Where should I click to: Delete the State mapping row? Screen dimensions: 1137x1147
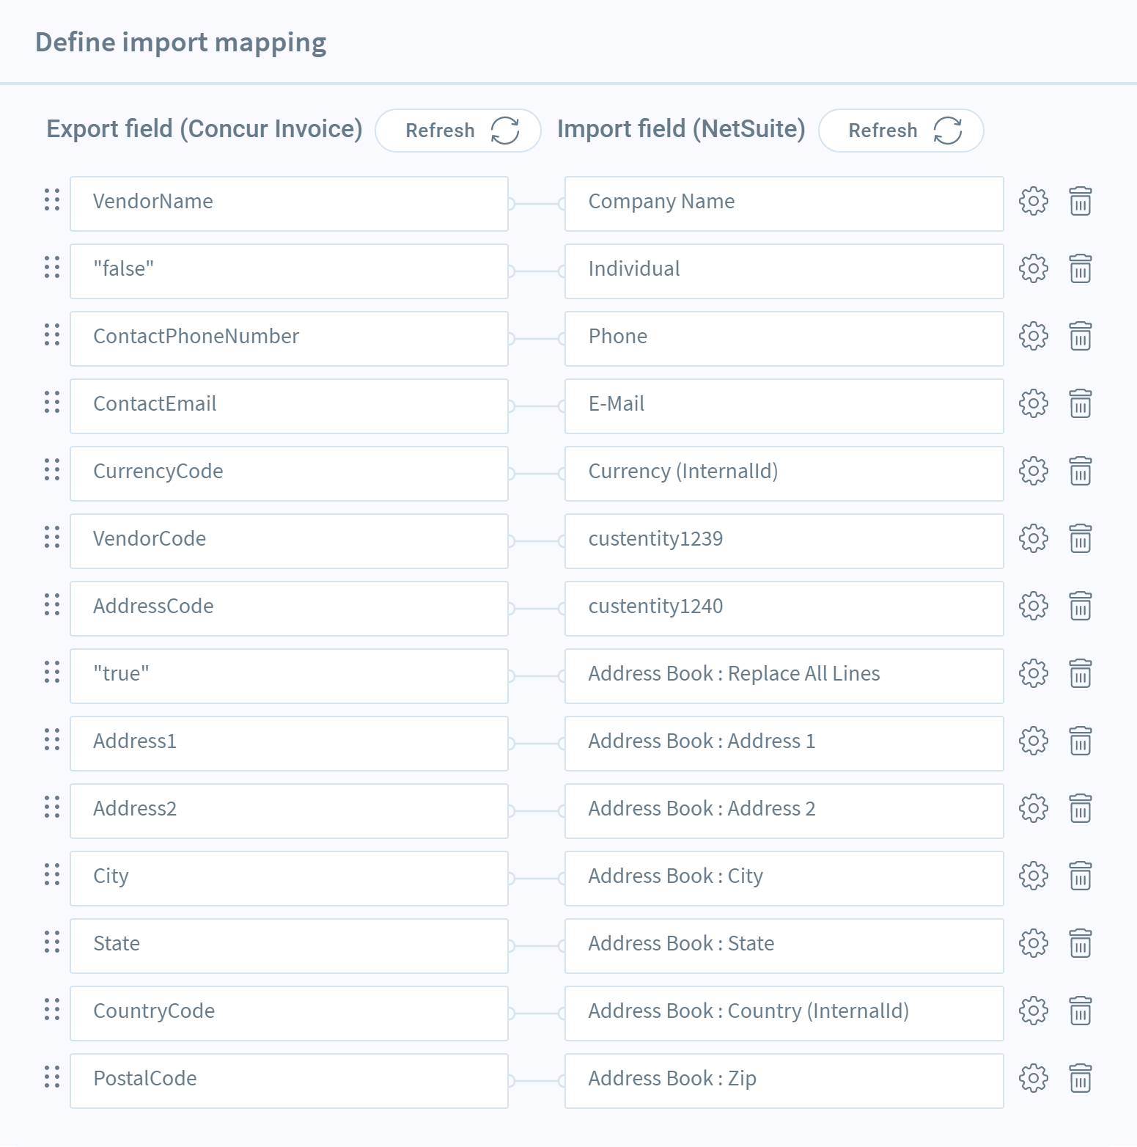click(x=1081, y=943)
